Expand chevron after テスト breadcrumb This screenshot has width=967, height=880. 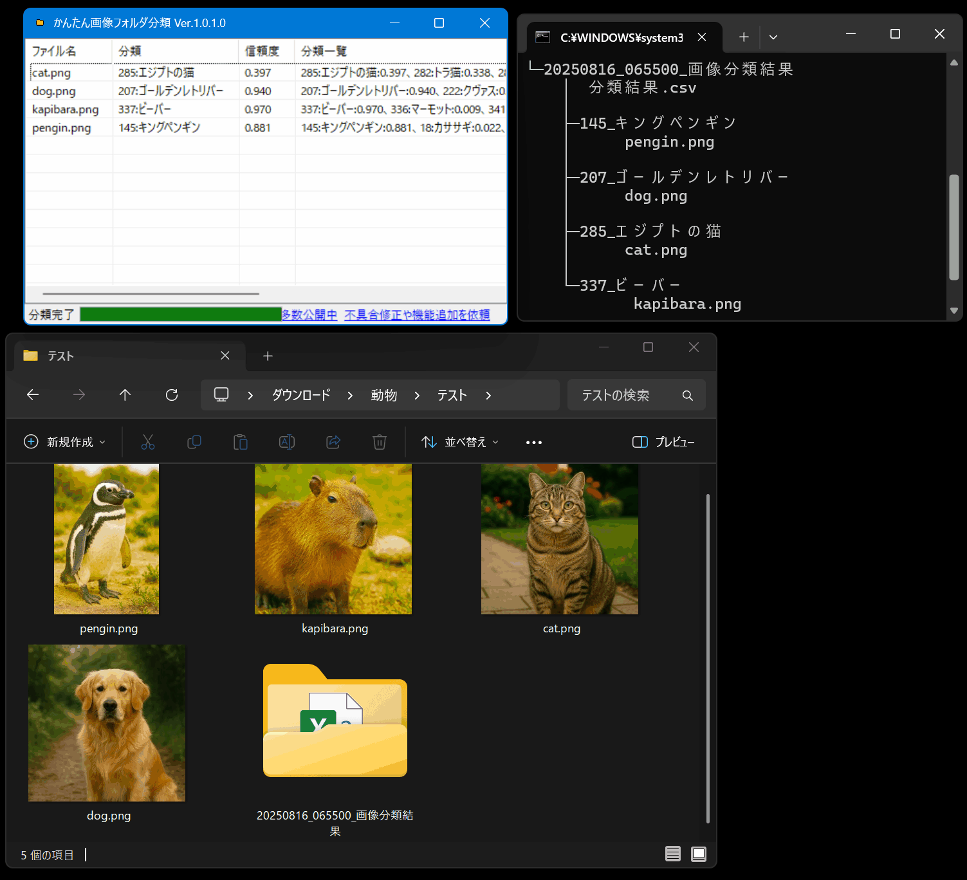(488, 396)
